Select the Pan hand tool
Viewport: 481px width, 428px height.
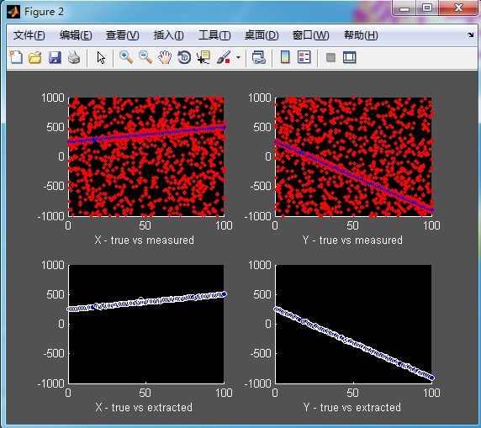165,57
